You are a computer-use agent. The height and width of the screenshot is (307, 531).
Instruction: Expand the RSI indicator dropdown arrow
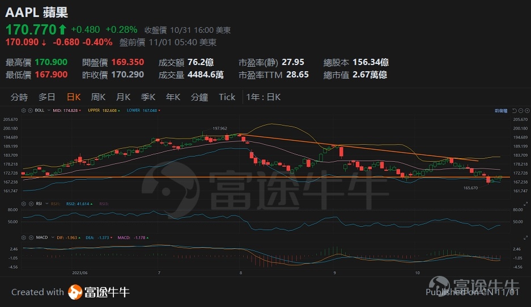point(46,204)
